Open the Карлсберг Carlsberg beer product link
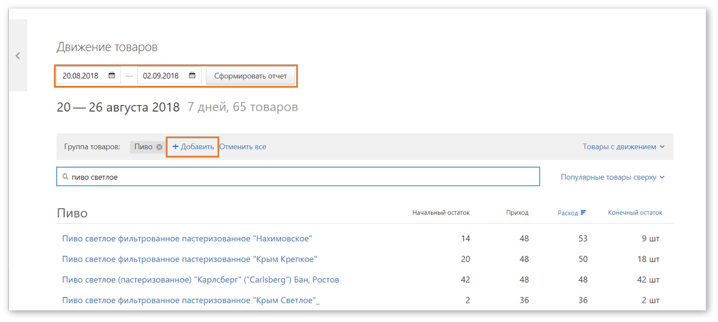Screen dimensions: 718x322 tap(200, 280)
